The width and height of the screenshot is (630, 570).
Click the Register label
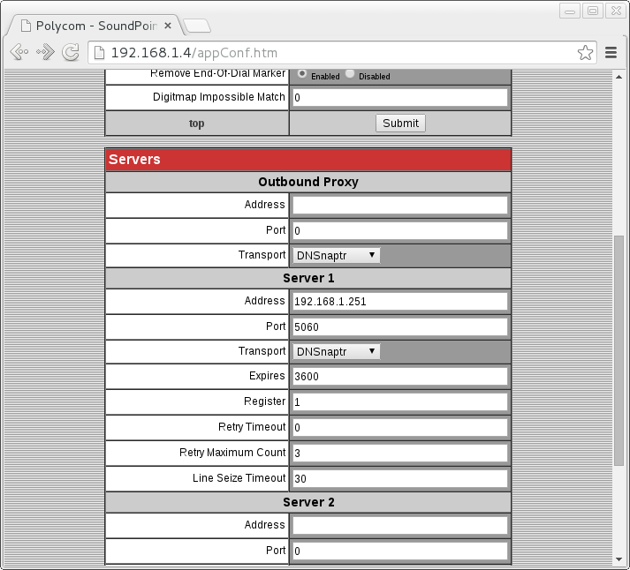[x=264, y=401]
